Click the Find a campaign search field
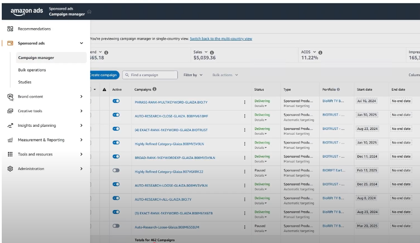Viewport: 420px width, 243px height. (150, 75)
